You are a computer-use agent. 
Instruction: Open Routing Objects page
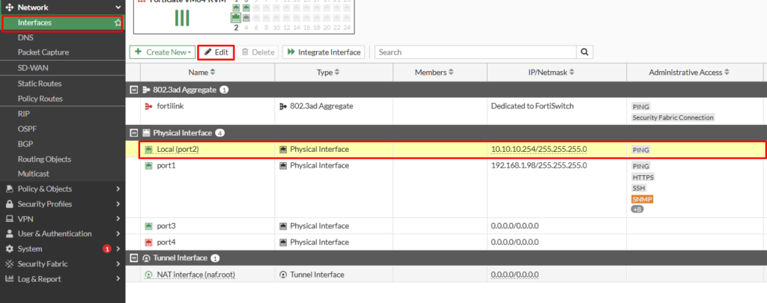pos(44,159)
